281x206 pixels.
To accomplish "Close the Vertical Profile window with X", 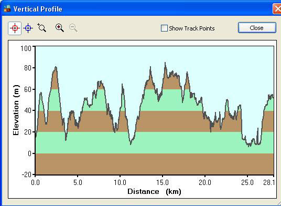I will (277, 8).
